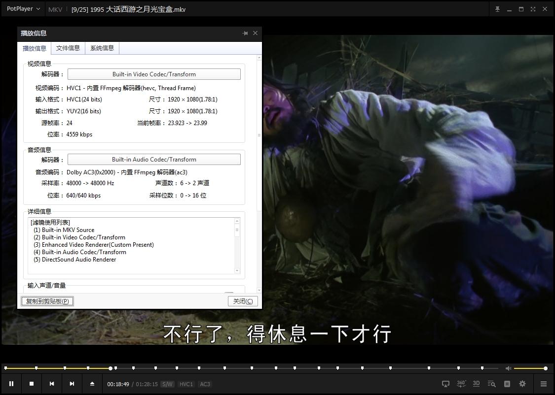Open the PotPlayer main menu dropdown
Image resolution: width=555 pixels, height=395 pixels.
point(23,9)
